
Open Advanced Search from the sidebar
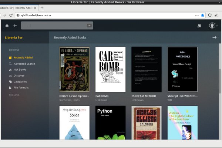coord(24,64)
